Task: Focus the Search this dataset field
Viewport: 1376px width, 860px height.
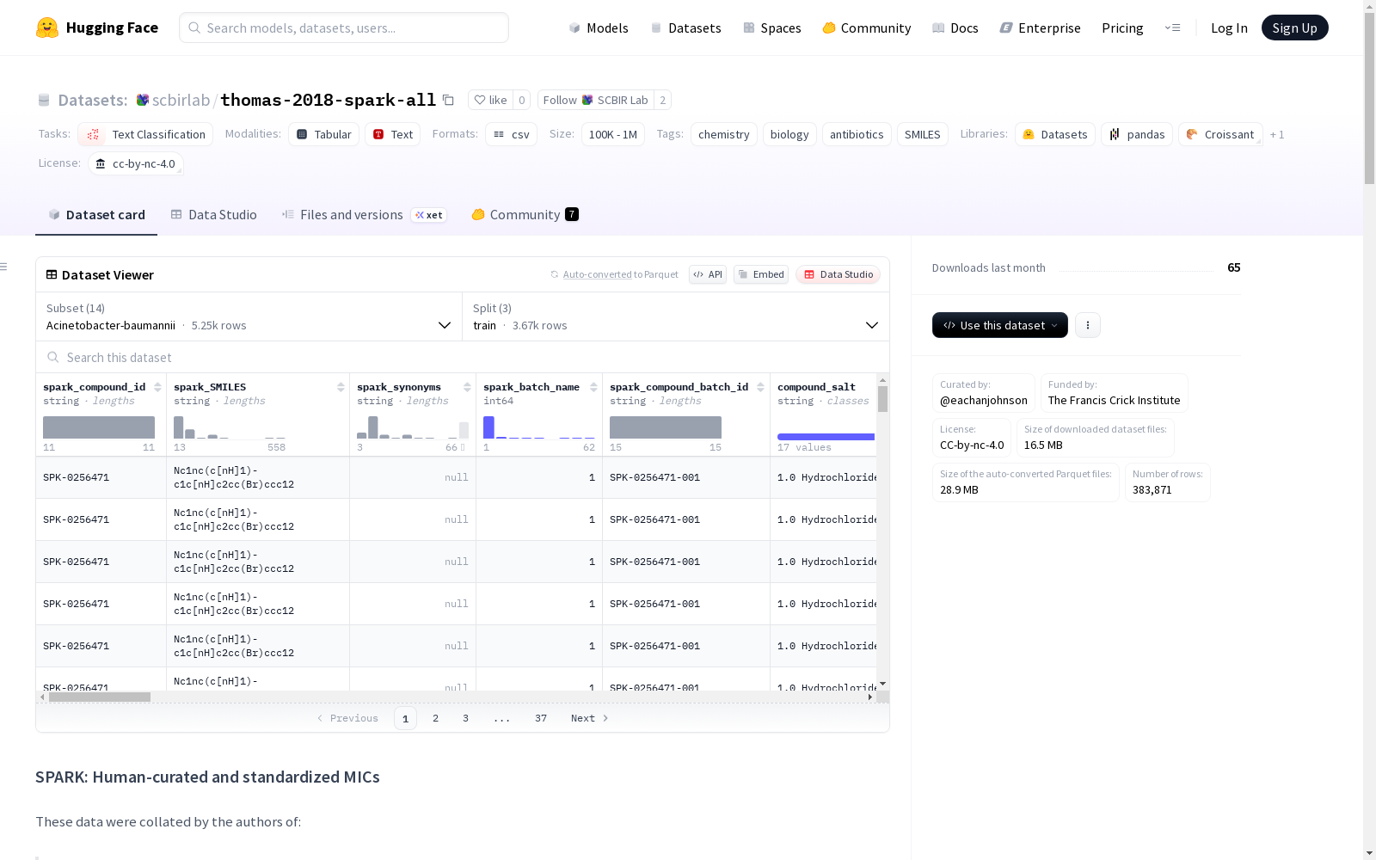Action: 463,357
